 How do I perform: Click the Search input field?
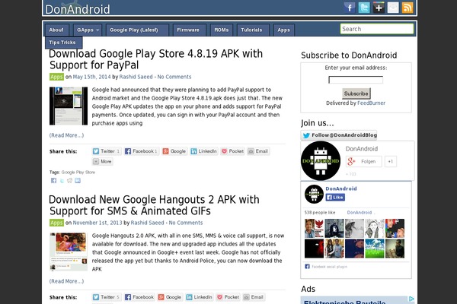[377, 29]
